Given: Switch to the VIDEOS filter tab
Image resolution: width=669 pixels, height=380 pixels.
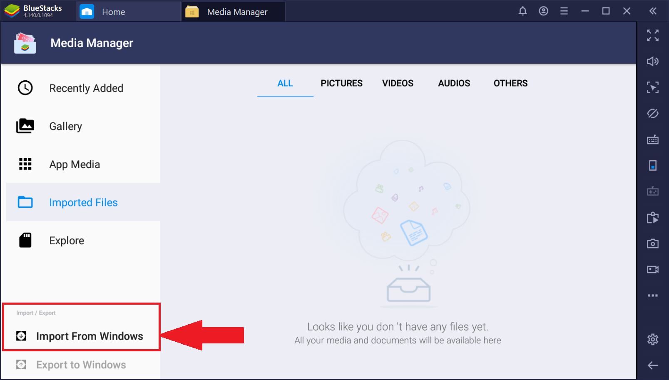Looking at the screenshot, I should click(398, 84).
